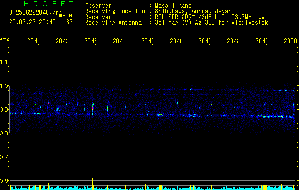
Task: Click the 2045 time axis label
Action: [x=147, y=41]
